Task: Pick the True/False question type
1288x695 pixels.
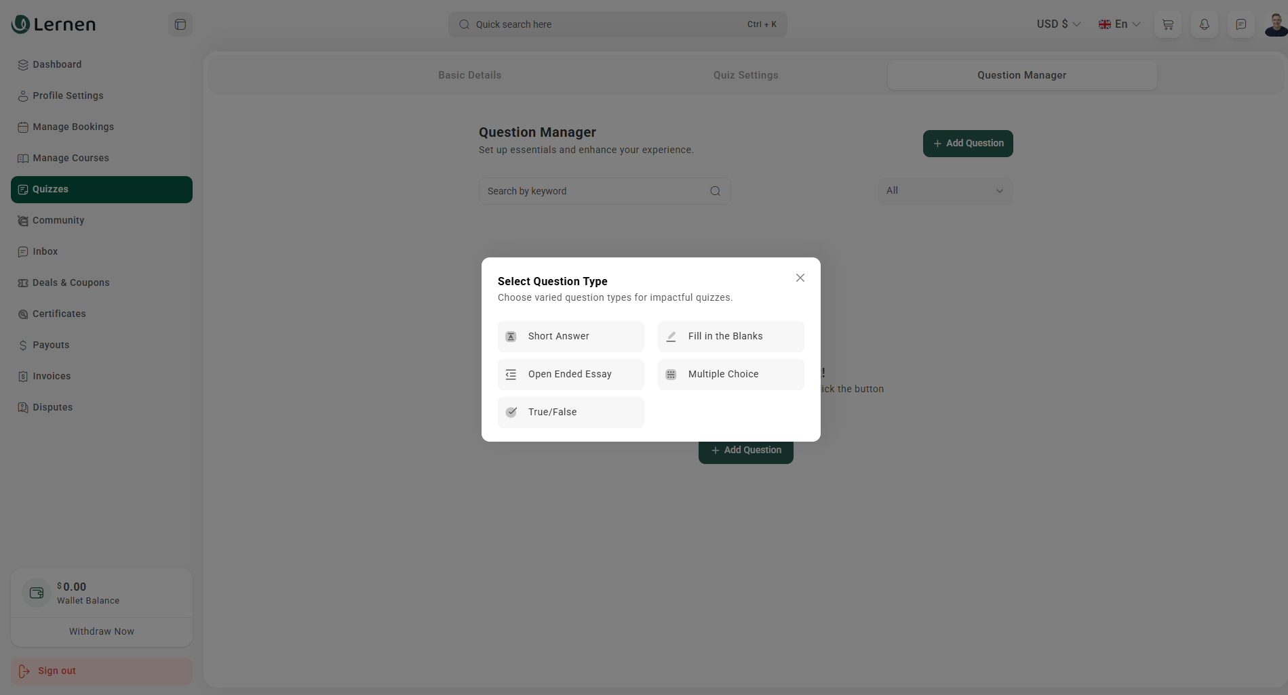Action: (570, 413)
